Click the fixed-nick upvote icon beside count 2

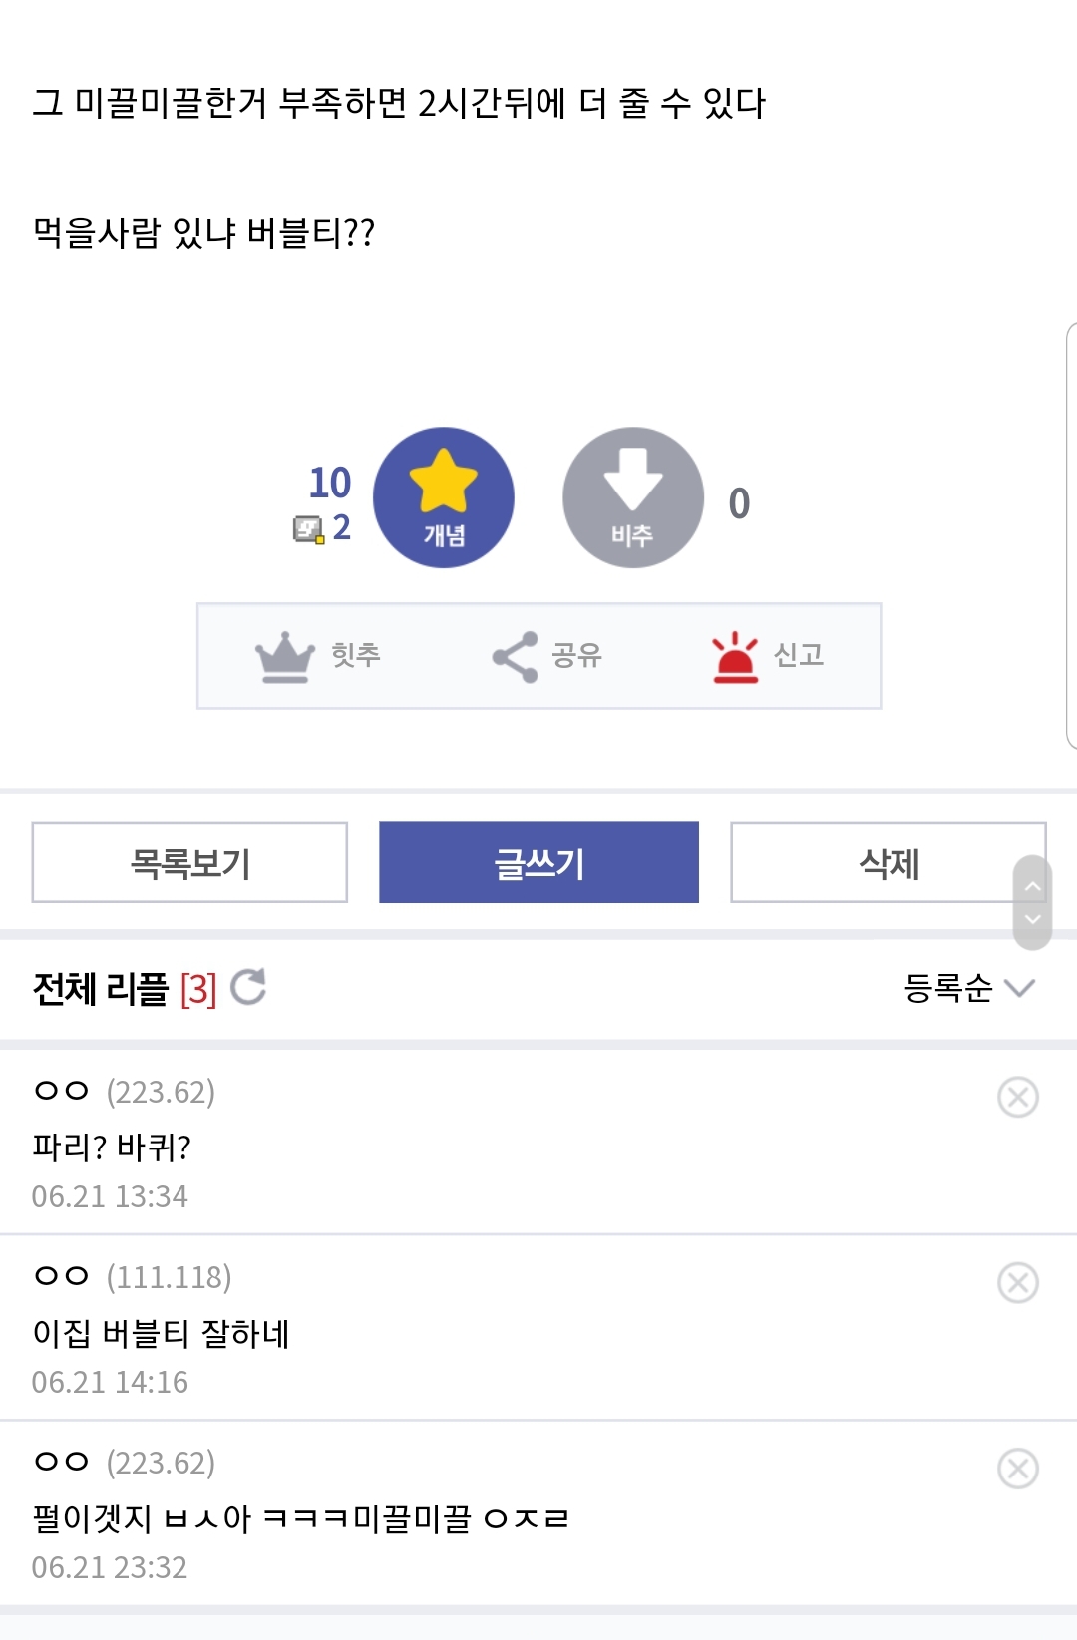[308, 529]
